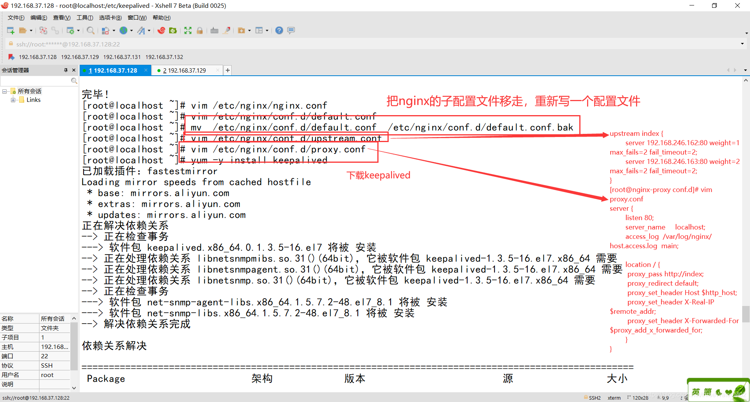Click properties panel scroll down arrow
Image resolution: width=750 pixels, height=402 pixels.
click(74, 388)
